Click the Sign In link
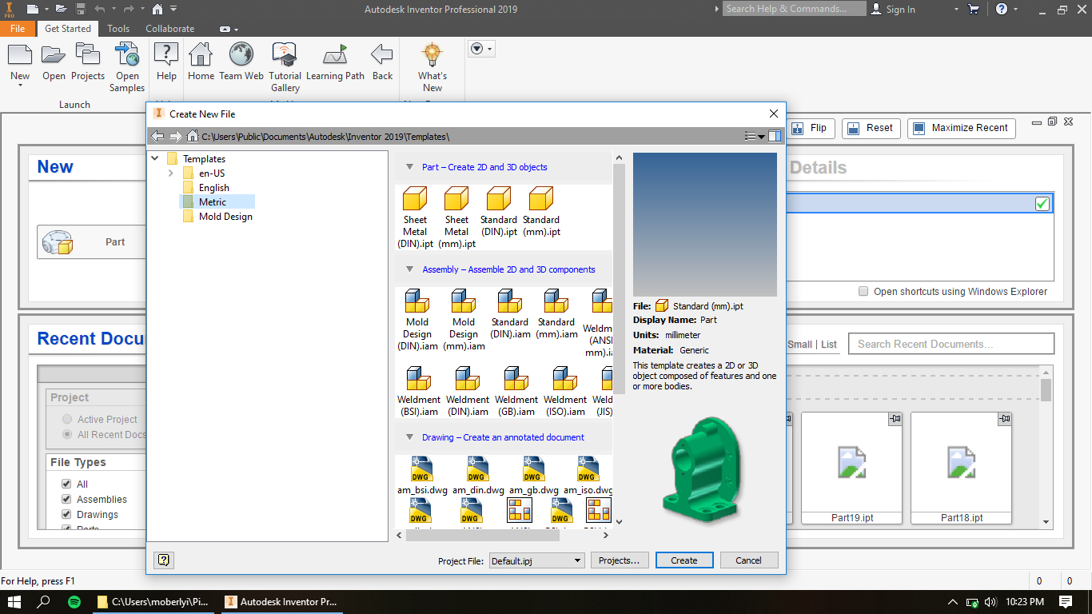 point(893,10)
